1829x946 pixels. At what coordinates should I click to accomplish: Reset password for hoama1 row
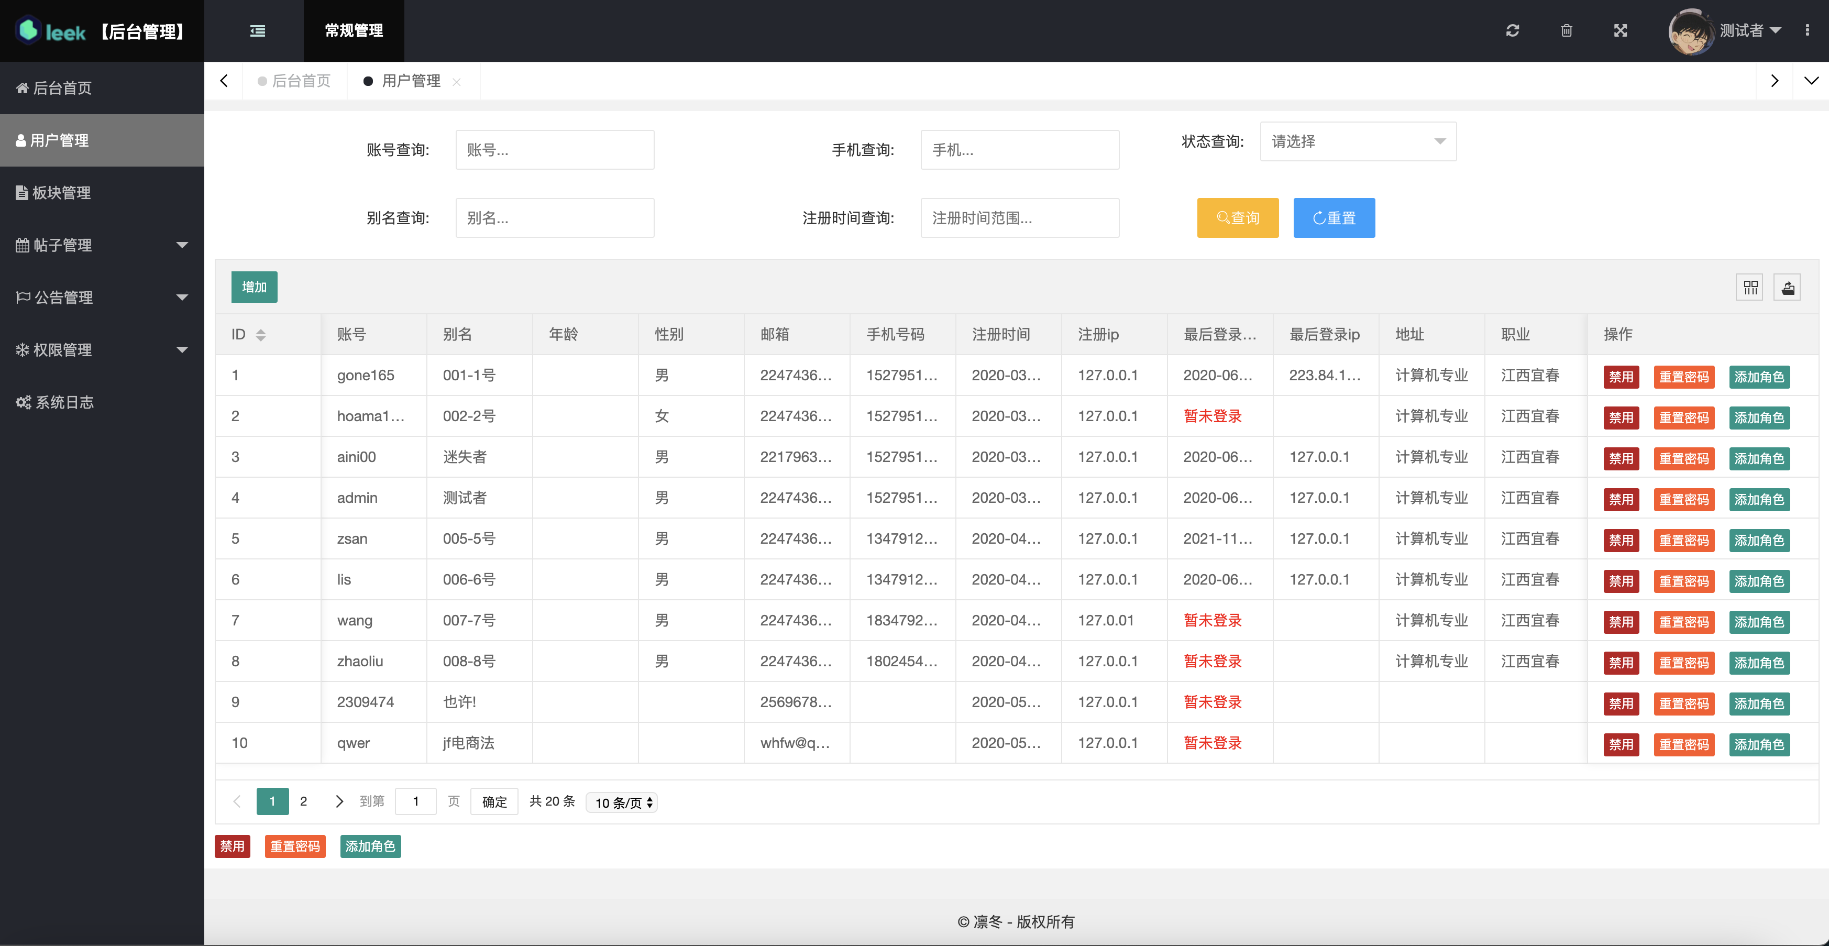coord(1683,417)
